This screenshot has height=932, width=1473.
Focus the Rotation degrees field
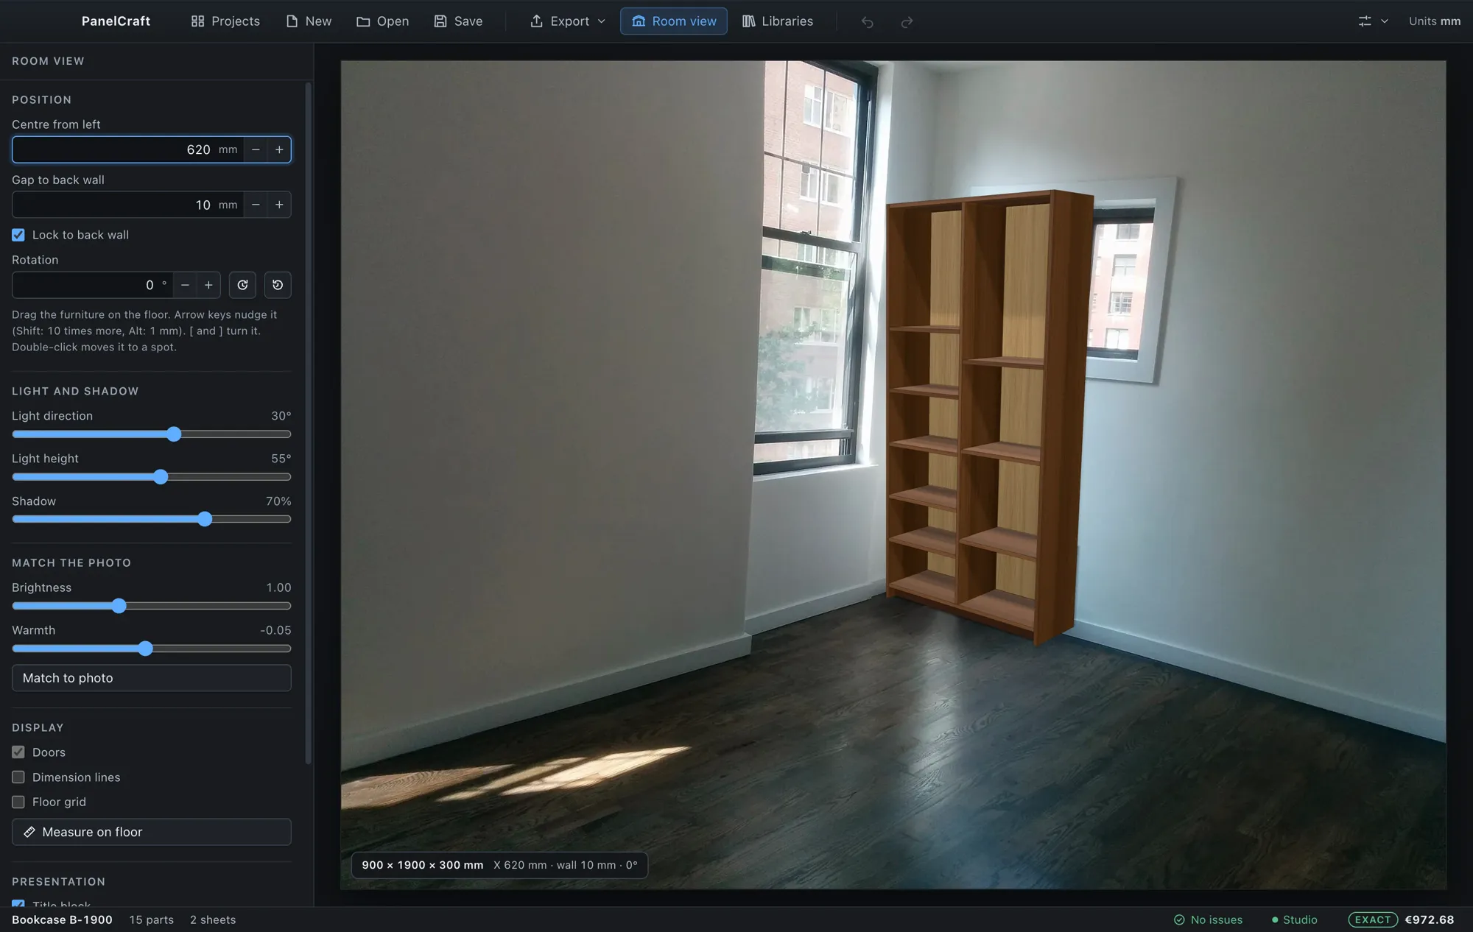[92, 285]
